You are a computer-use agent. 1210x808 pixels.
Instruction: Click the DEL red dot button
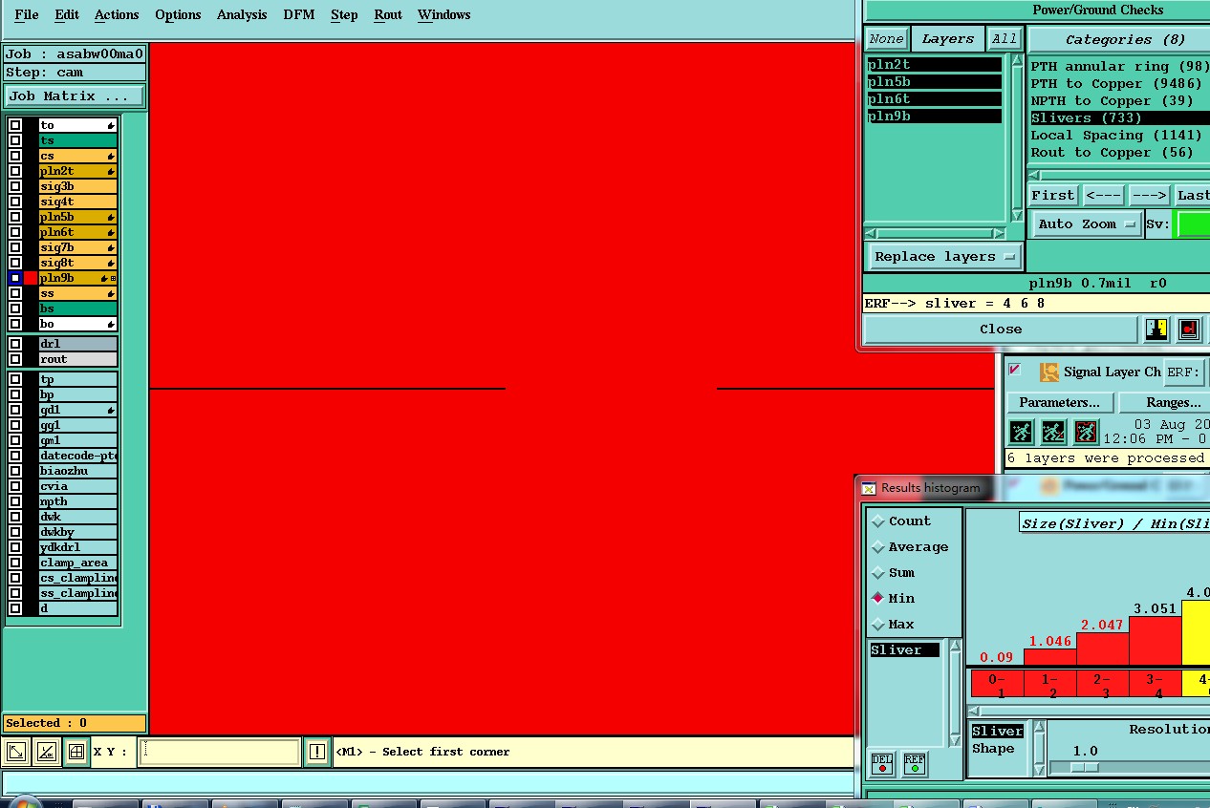tap(882, 764)
